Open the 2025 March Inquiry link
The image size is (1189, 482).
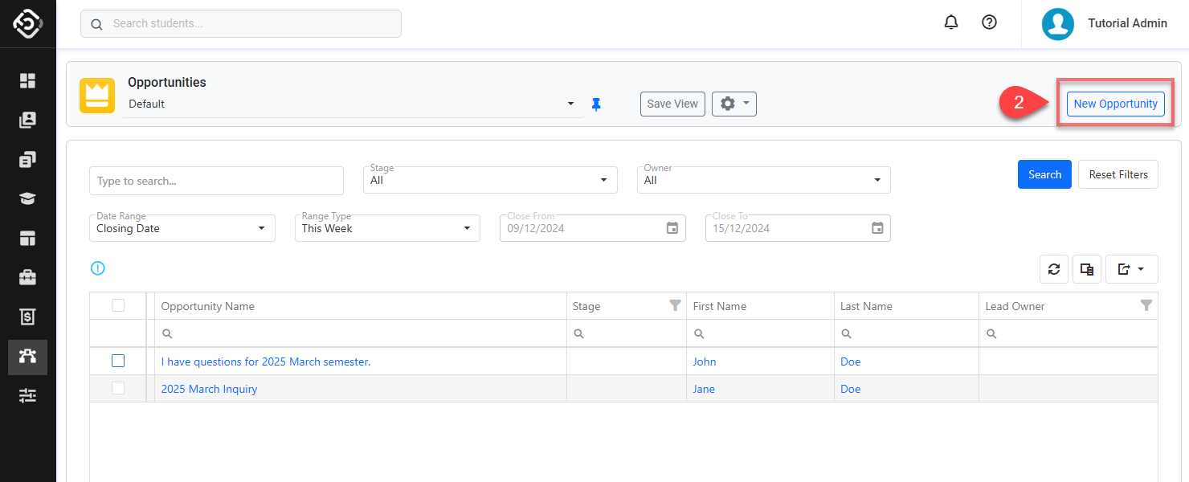tap(210, 389)
